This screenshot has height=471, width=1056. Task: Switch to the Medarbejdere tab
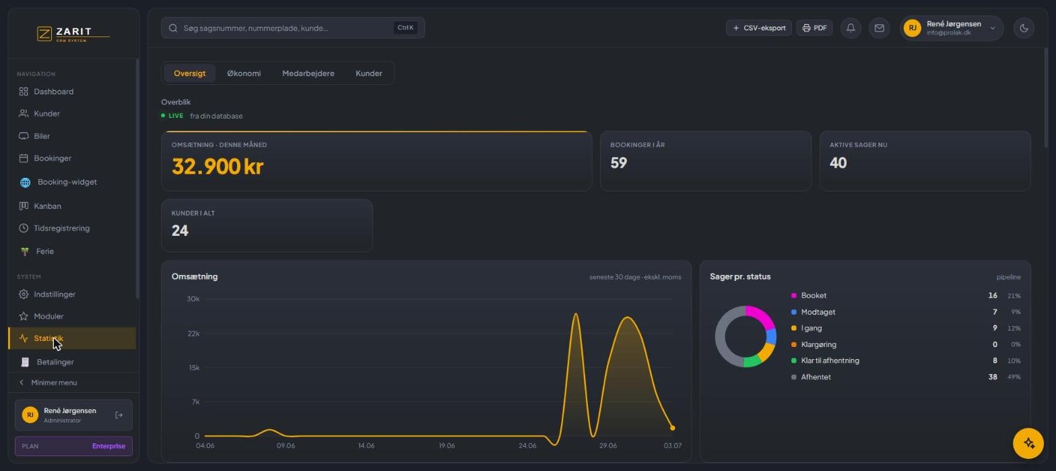308,73
